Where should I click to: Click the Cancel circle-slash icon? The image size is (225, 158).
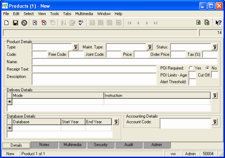pos(24,23)
